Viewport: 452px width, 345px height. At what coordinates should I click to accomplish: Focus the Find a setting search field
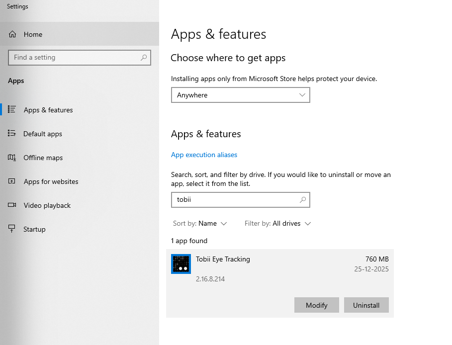[x=80, y=57]
